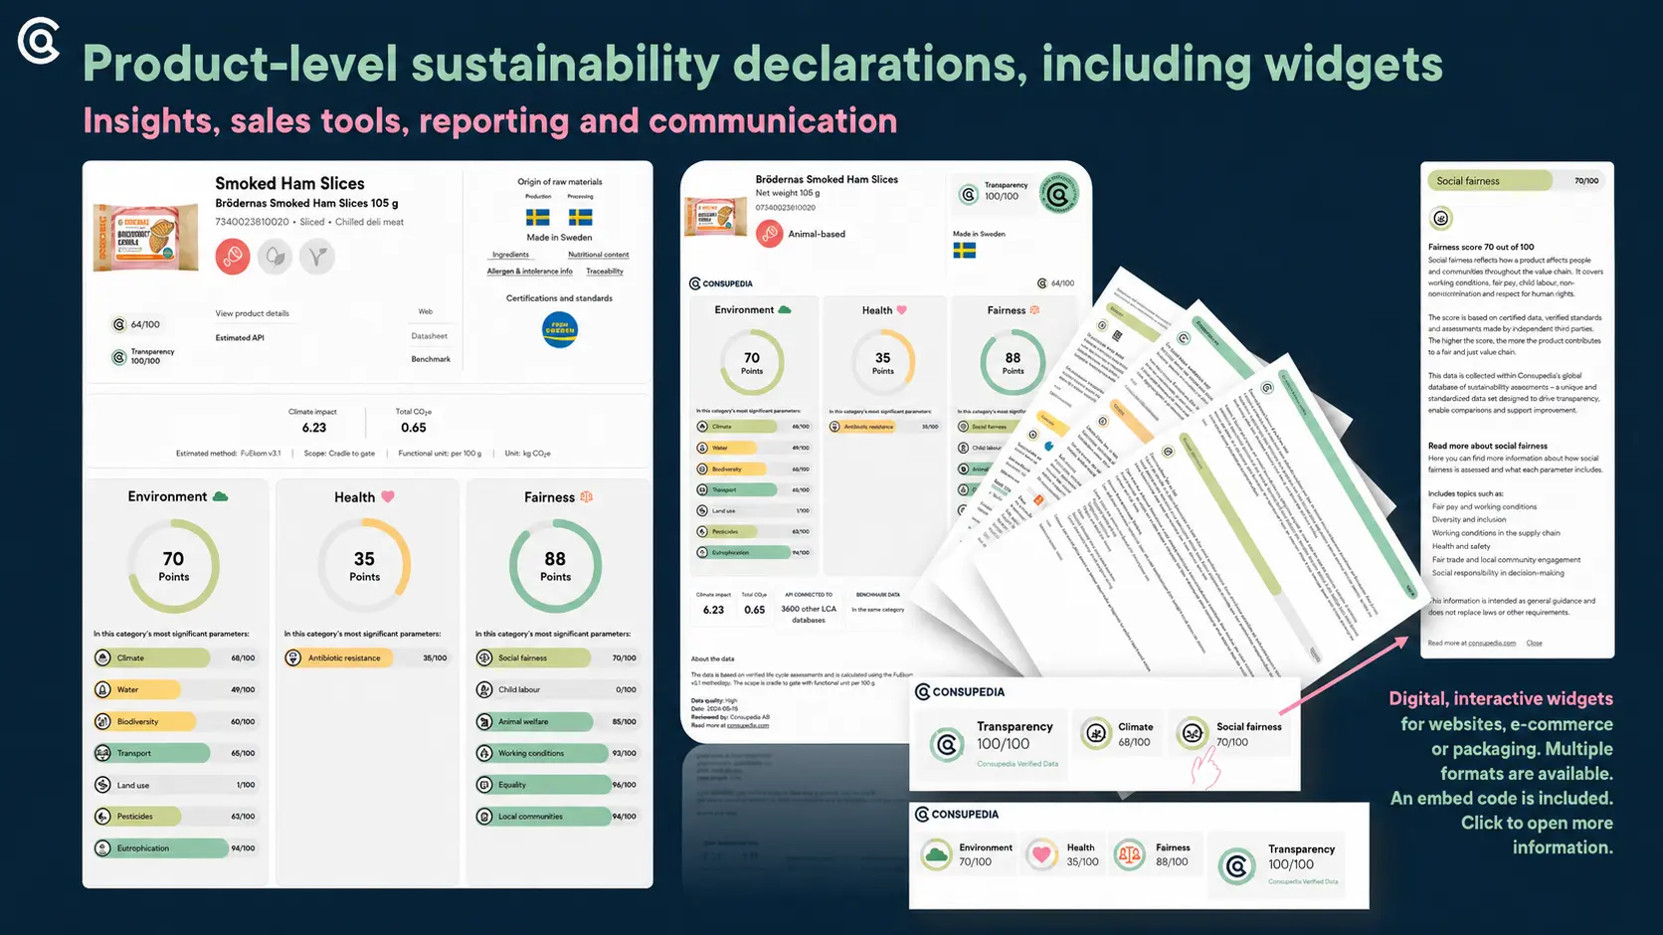Click the Transparency 100/100 badge in the rounded card
This screenshot has height=935, width=1663.
point(994,192)
